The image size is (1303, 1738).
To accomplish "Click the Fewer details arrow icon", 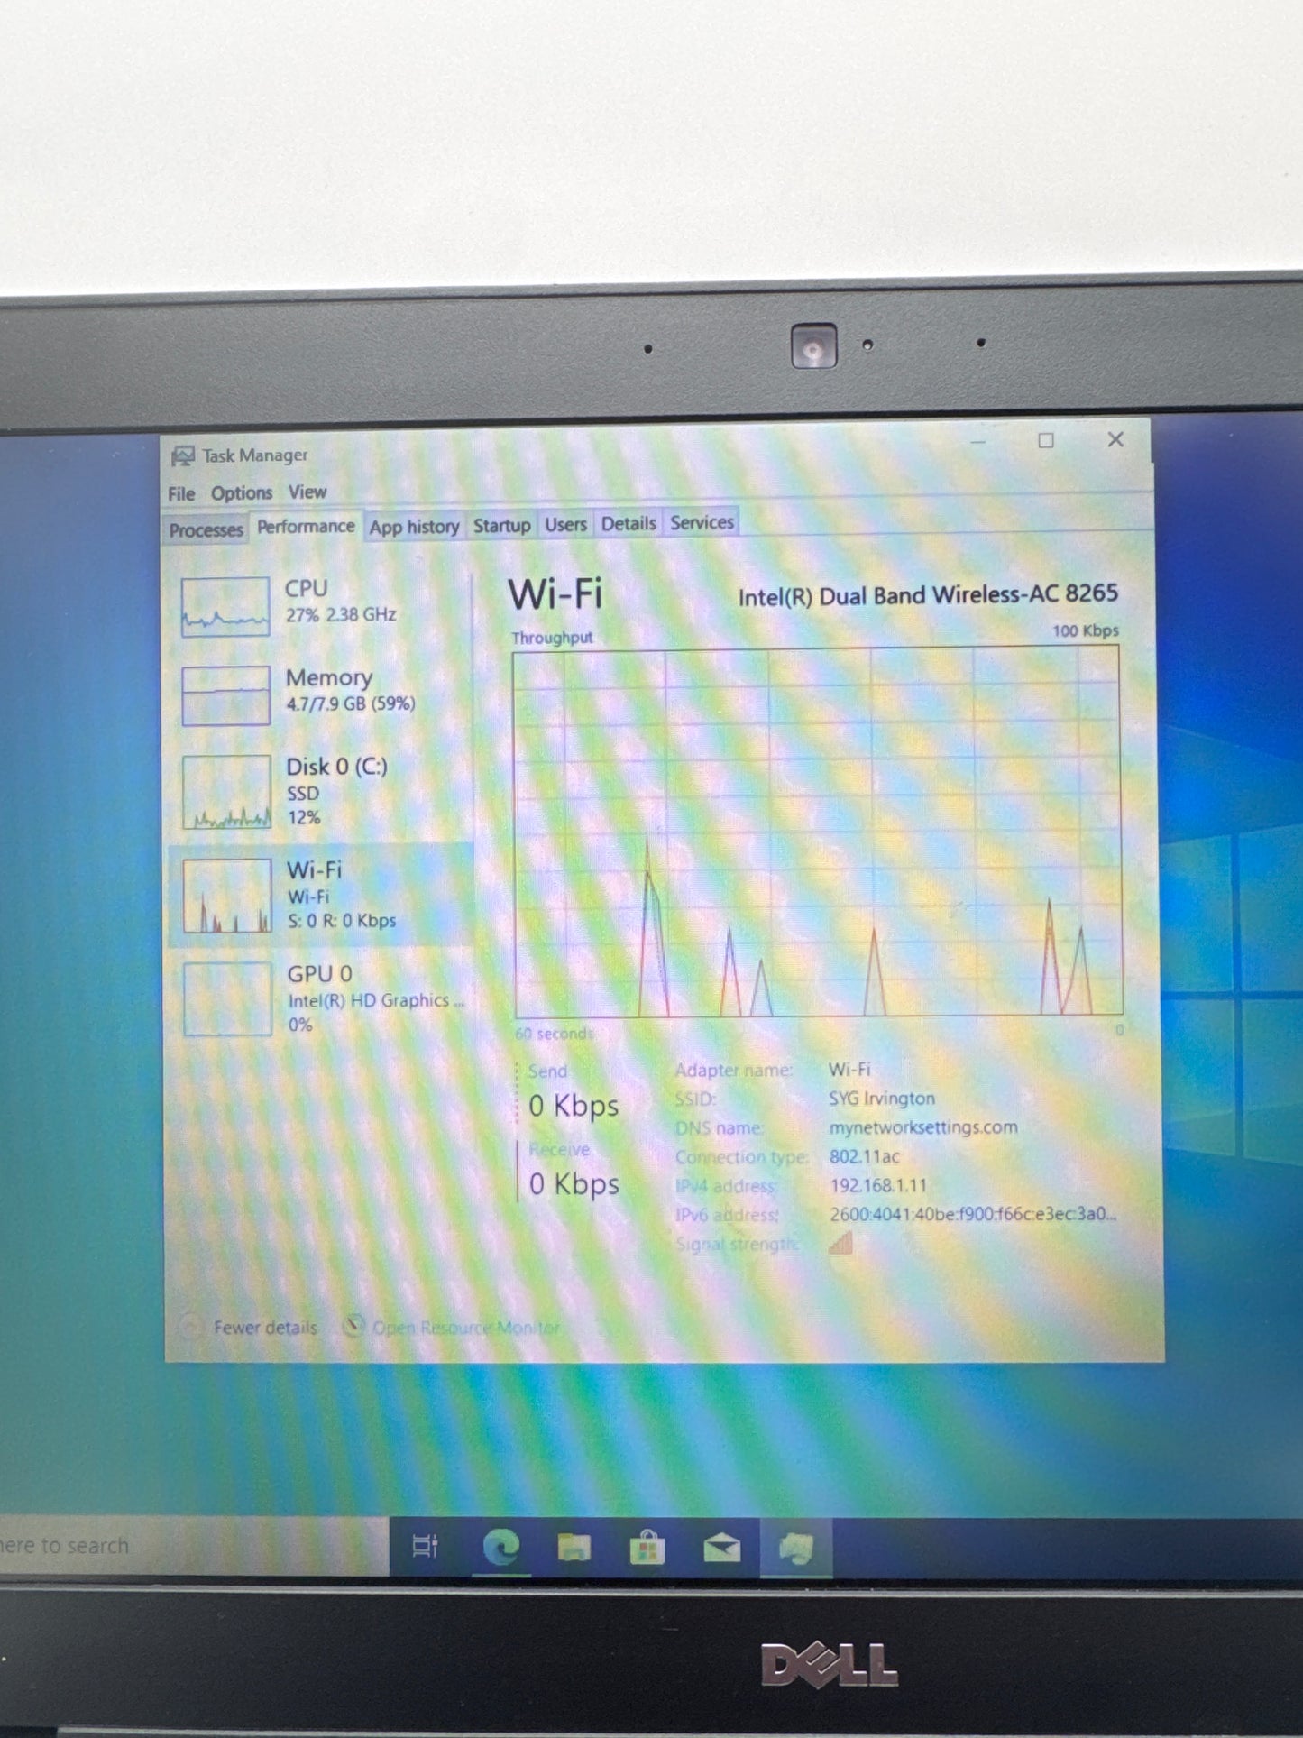I will 189,1328.
